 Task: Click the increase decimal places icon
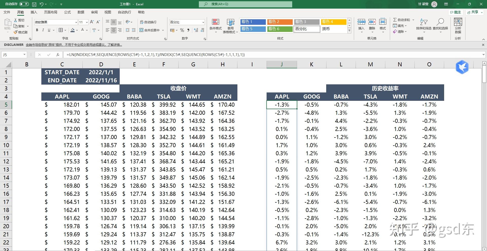pos(196,30)
